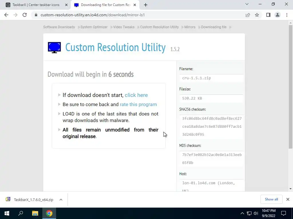Click the lon-01.lo4d.com host value
293x219 pixels.
pos(209,186)
